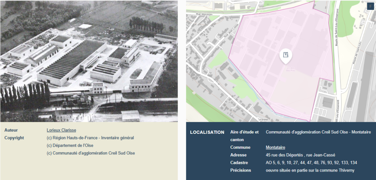The width and height of the screenshot is (376, 180).
Task: Click the Cadastre parcel numbers text
Action: [x=311, y=163]
